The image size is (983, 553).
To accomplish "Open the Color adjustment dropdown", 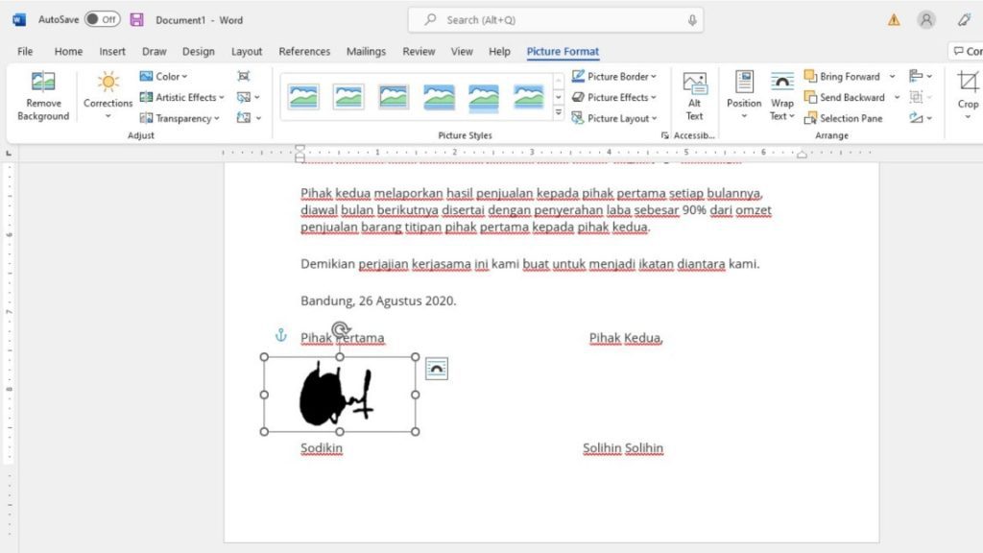I will (x=163, y=76).
